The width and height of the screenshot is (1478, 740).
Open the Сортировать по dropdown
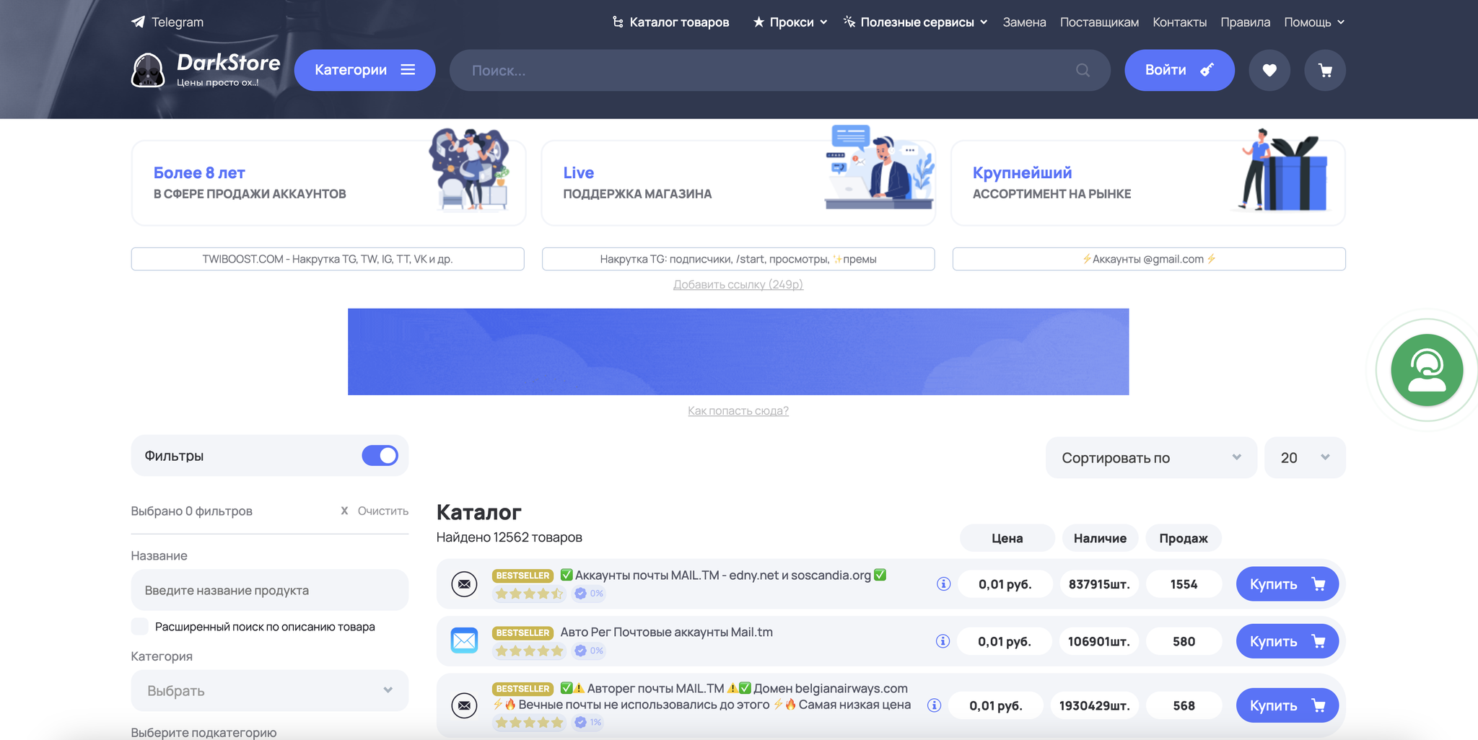[1151, 457]
